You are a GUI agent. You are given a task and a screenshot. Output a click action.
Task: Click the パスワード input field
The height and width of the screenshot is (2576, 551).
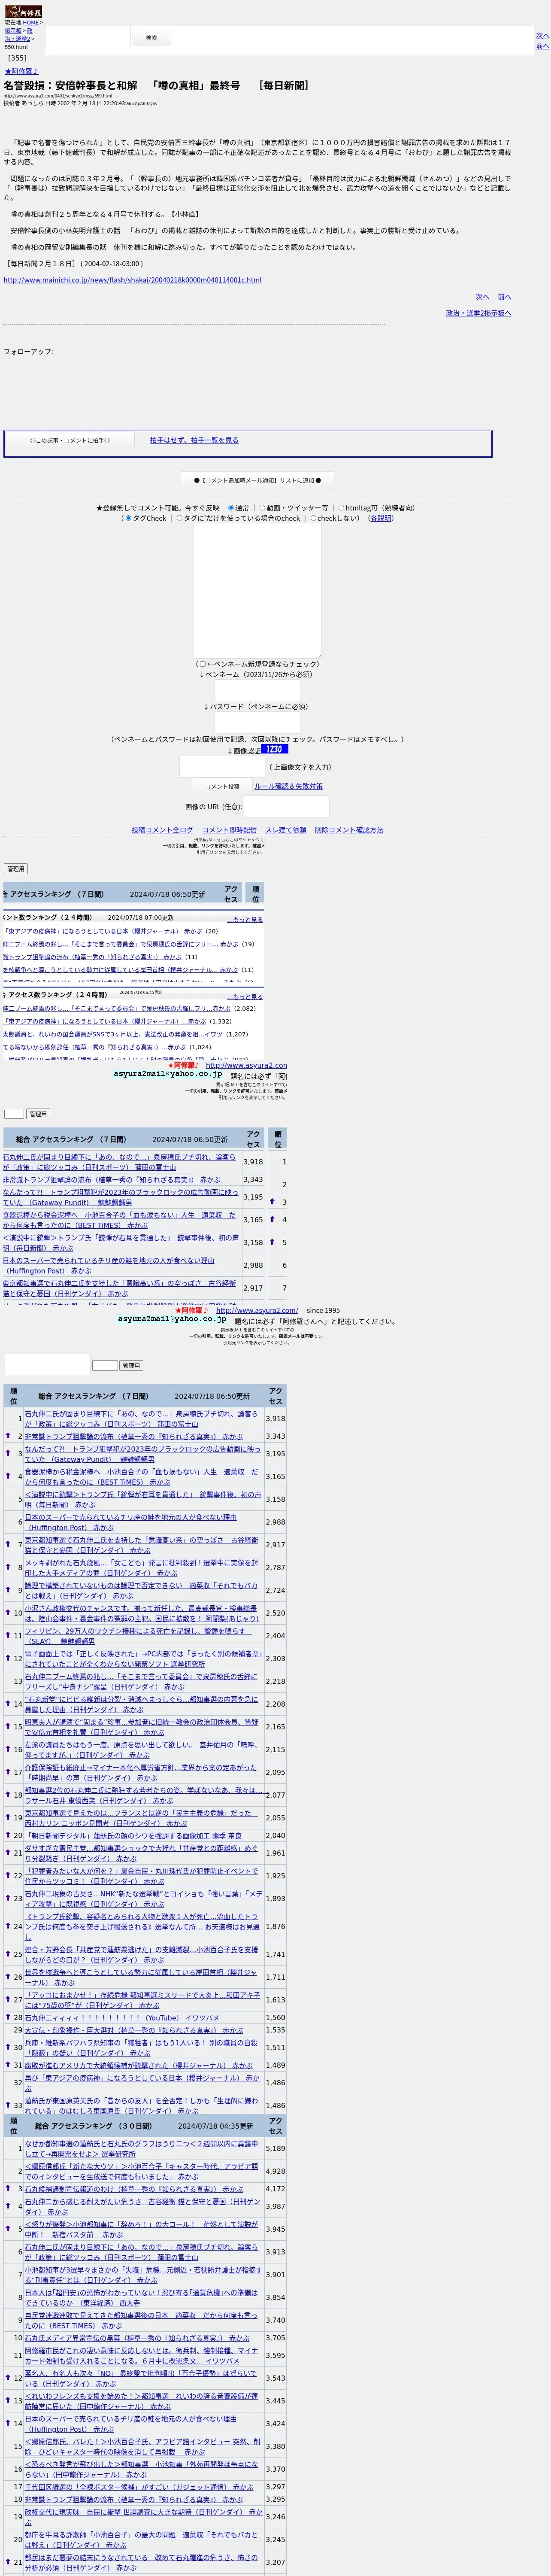(x=257, y=722)
